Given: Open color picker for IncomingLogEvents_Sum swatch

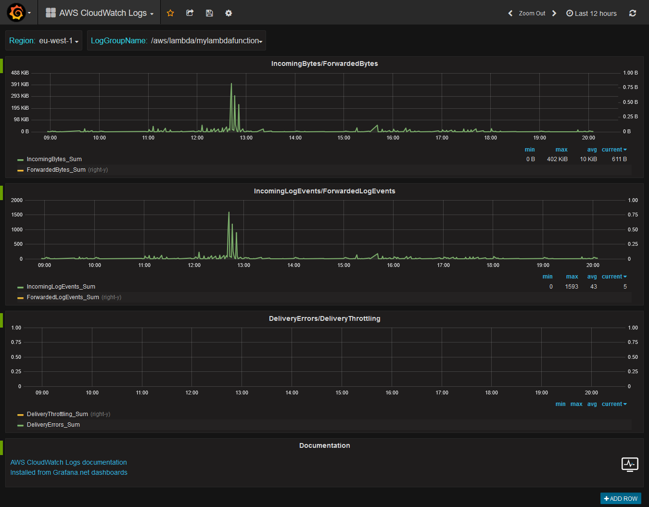Looking at the screenshot, I should coord(20,287).
